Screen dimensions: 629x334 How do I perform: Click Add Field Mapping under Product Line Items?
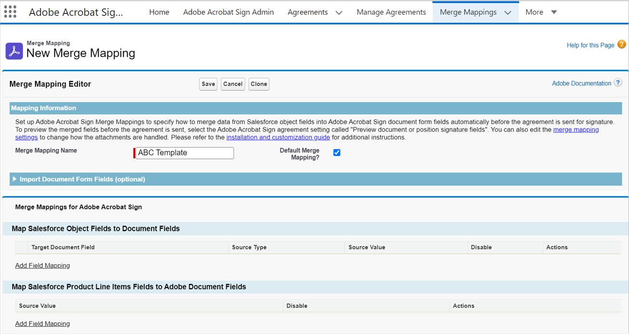point(42,323)
